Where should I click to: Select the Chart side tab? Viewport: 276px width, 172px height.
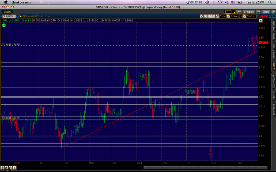(274, 66)
